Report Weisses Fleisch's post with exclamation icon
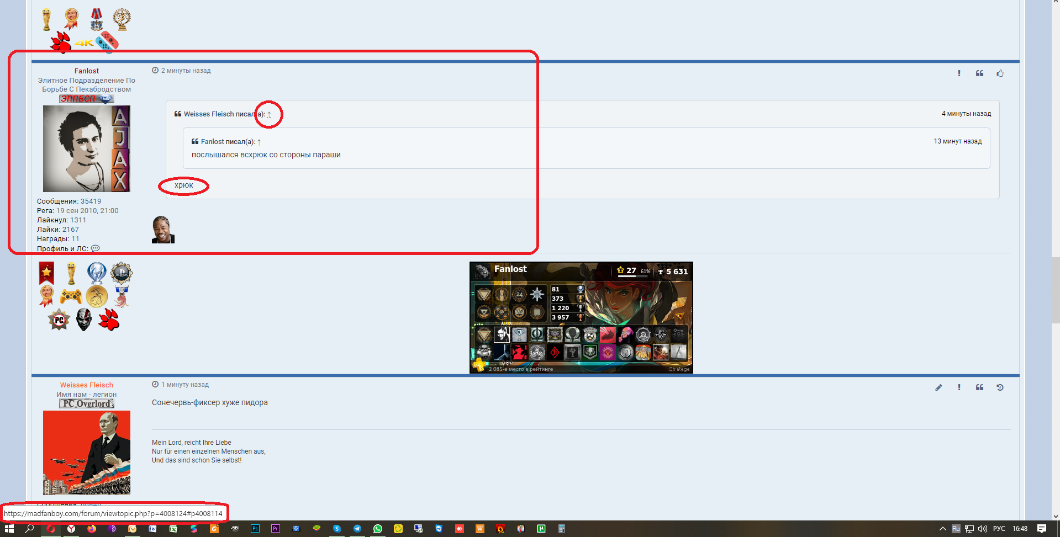Image resolution: width=1060 pixels, height=537 pixels. [x=959, y=387]
